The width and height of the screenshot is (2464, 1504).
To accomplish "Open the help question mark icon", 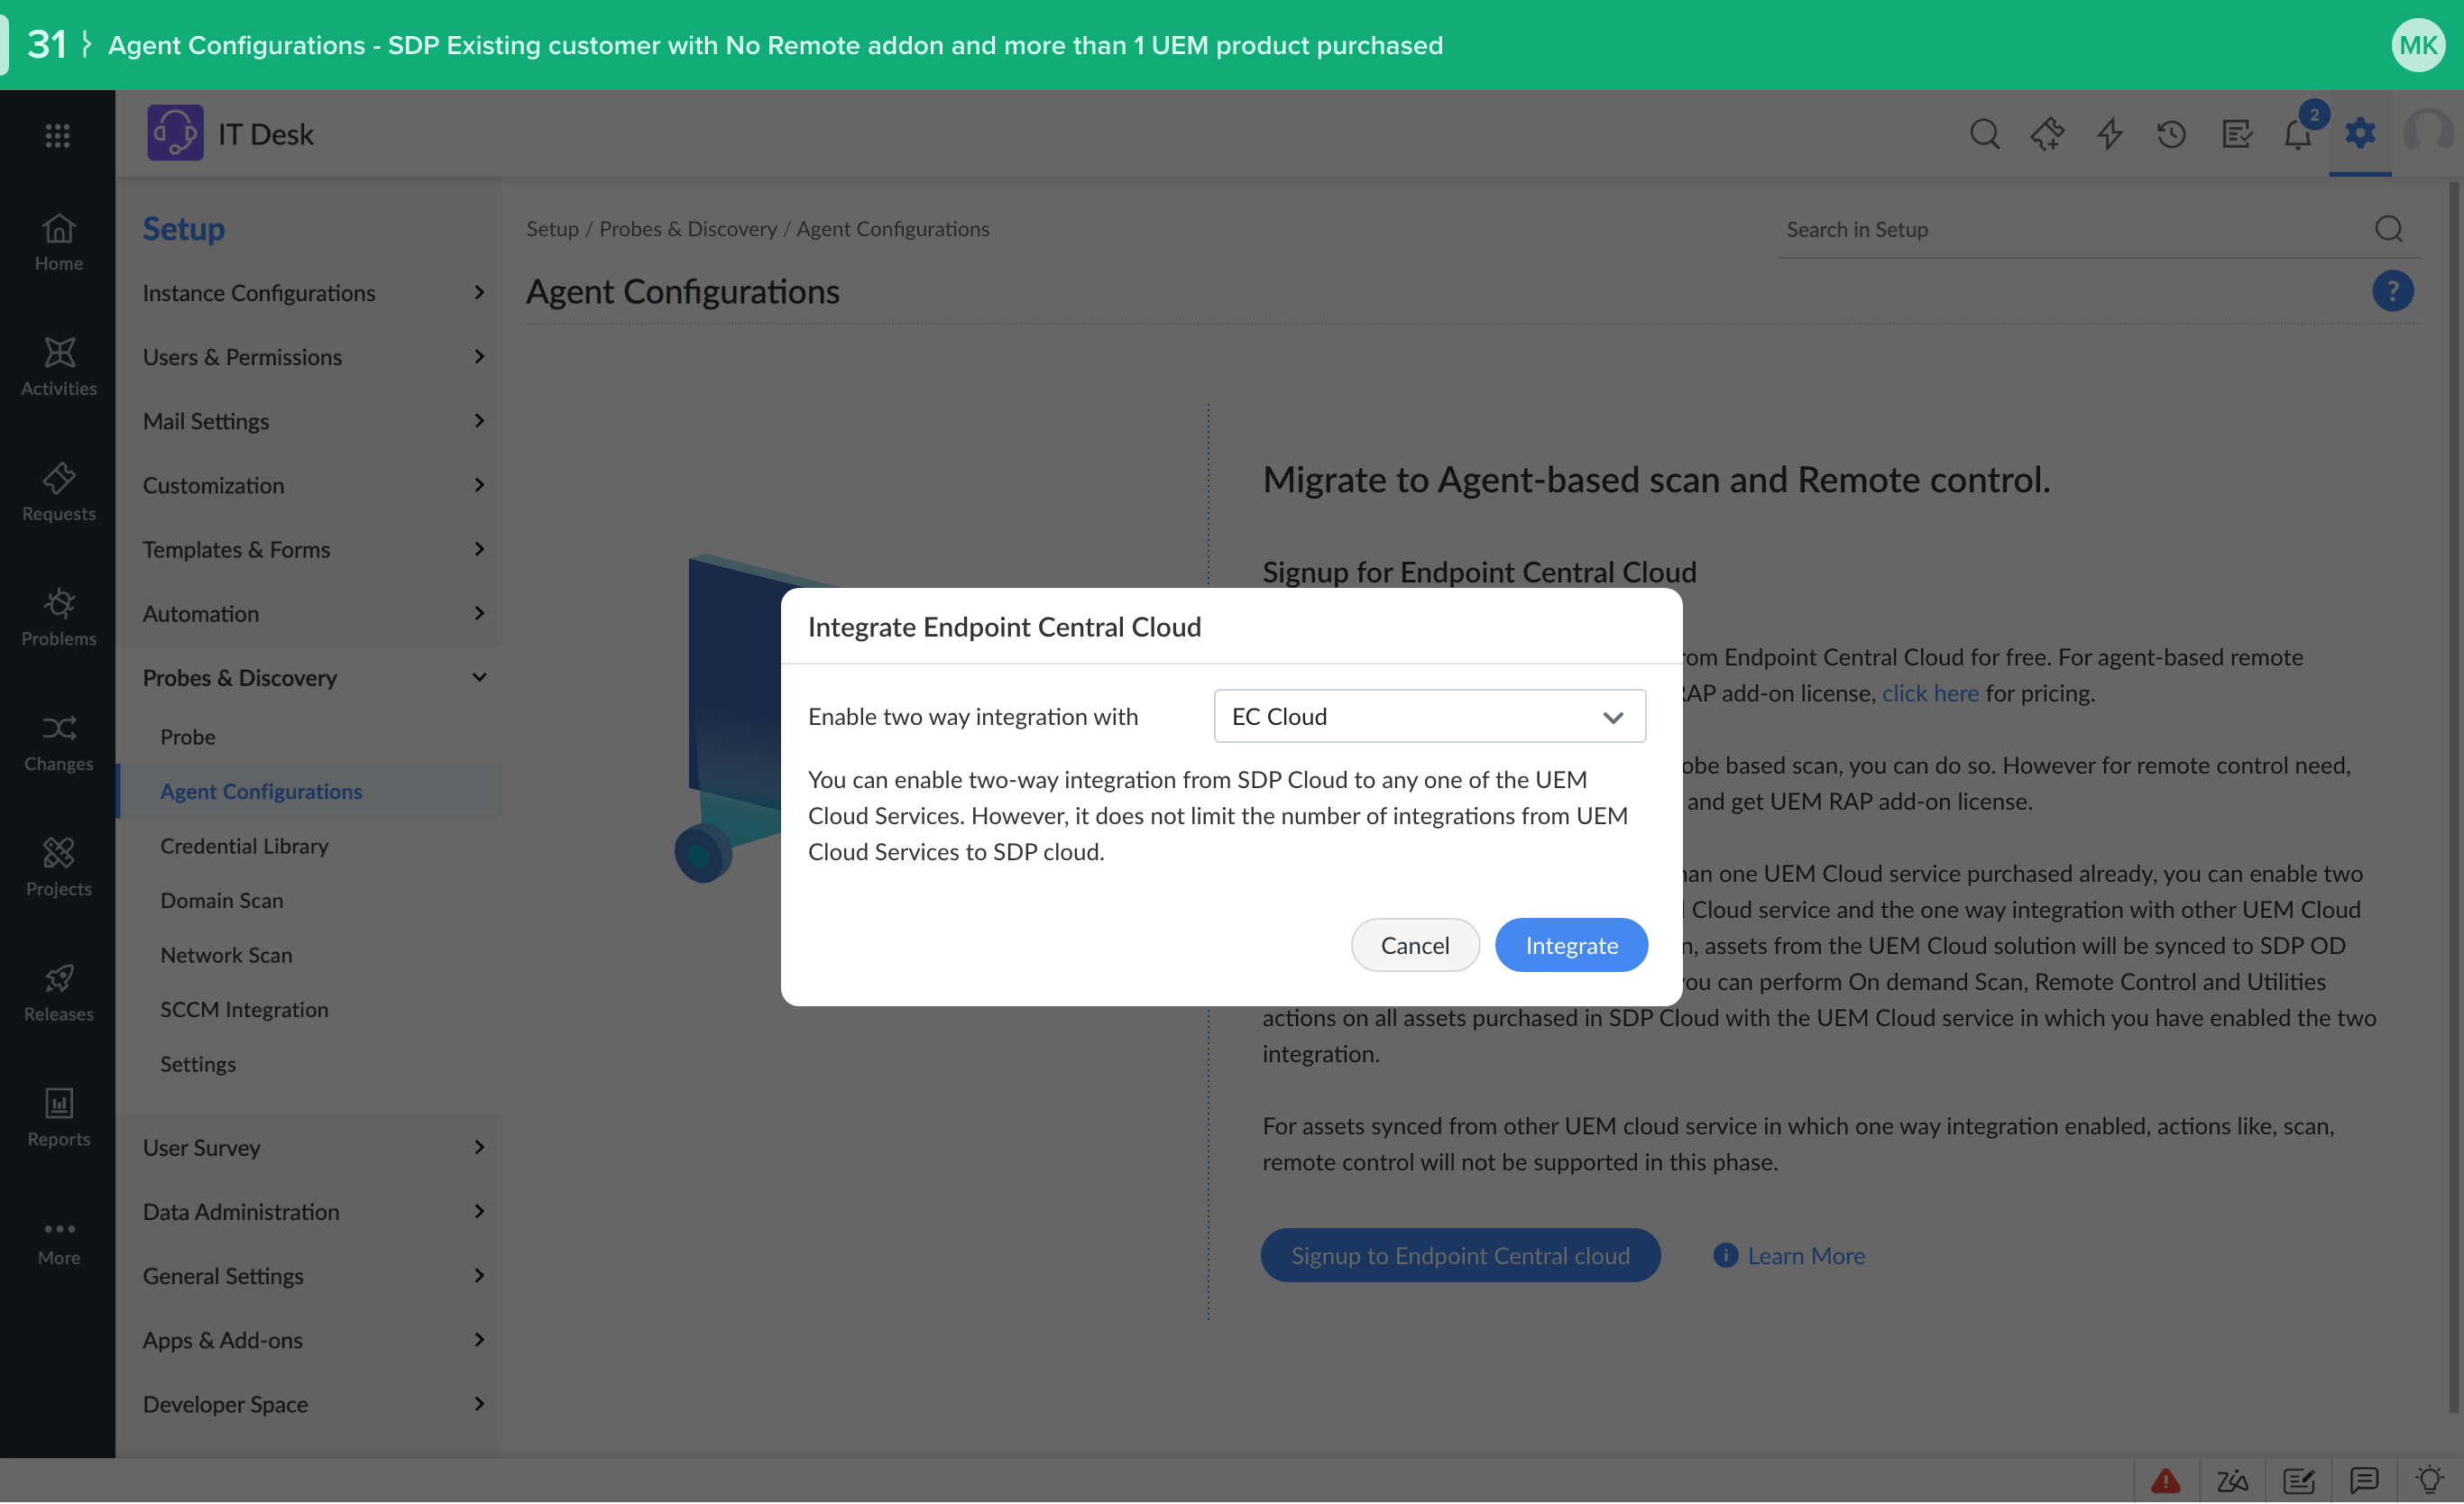I will click(2392, 291).
